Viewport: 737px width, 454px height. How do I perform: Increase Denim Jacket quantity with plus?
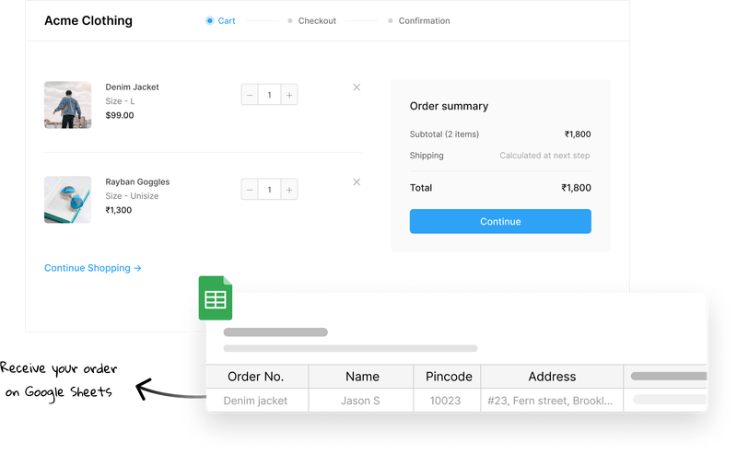click(289, 95)
